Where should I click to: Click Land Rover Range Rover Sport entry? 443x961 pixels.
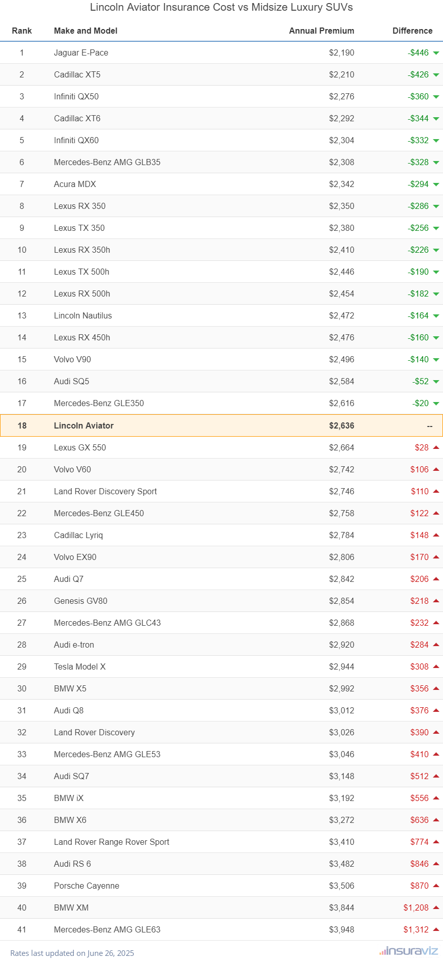click(112, 842)
